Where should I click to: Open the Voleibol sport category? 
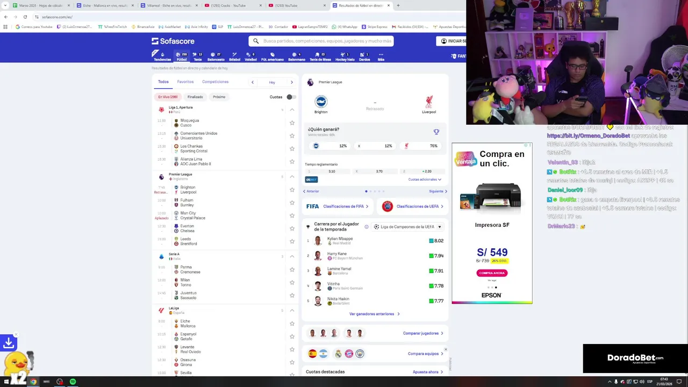[250, 56]
